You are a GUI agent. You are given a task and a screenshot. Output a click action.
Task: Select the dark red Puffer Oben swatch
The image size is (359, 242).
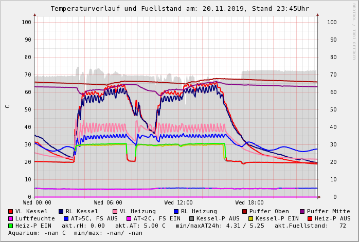pyautogui.click(x=245, y=212)
